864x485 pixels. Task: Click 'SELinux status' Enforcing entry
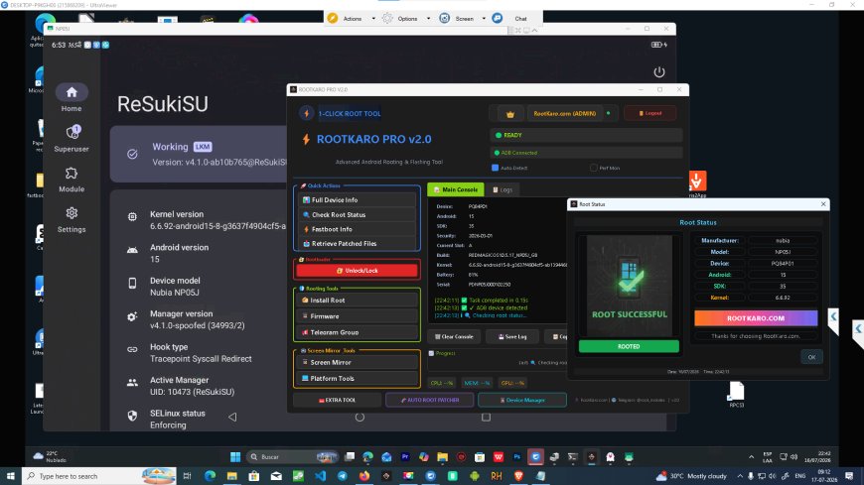pyautogui.click(x=178, y=419)
